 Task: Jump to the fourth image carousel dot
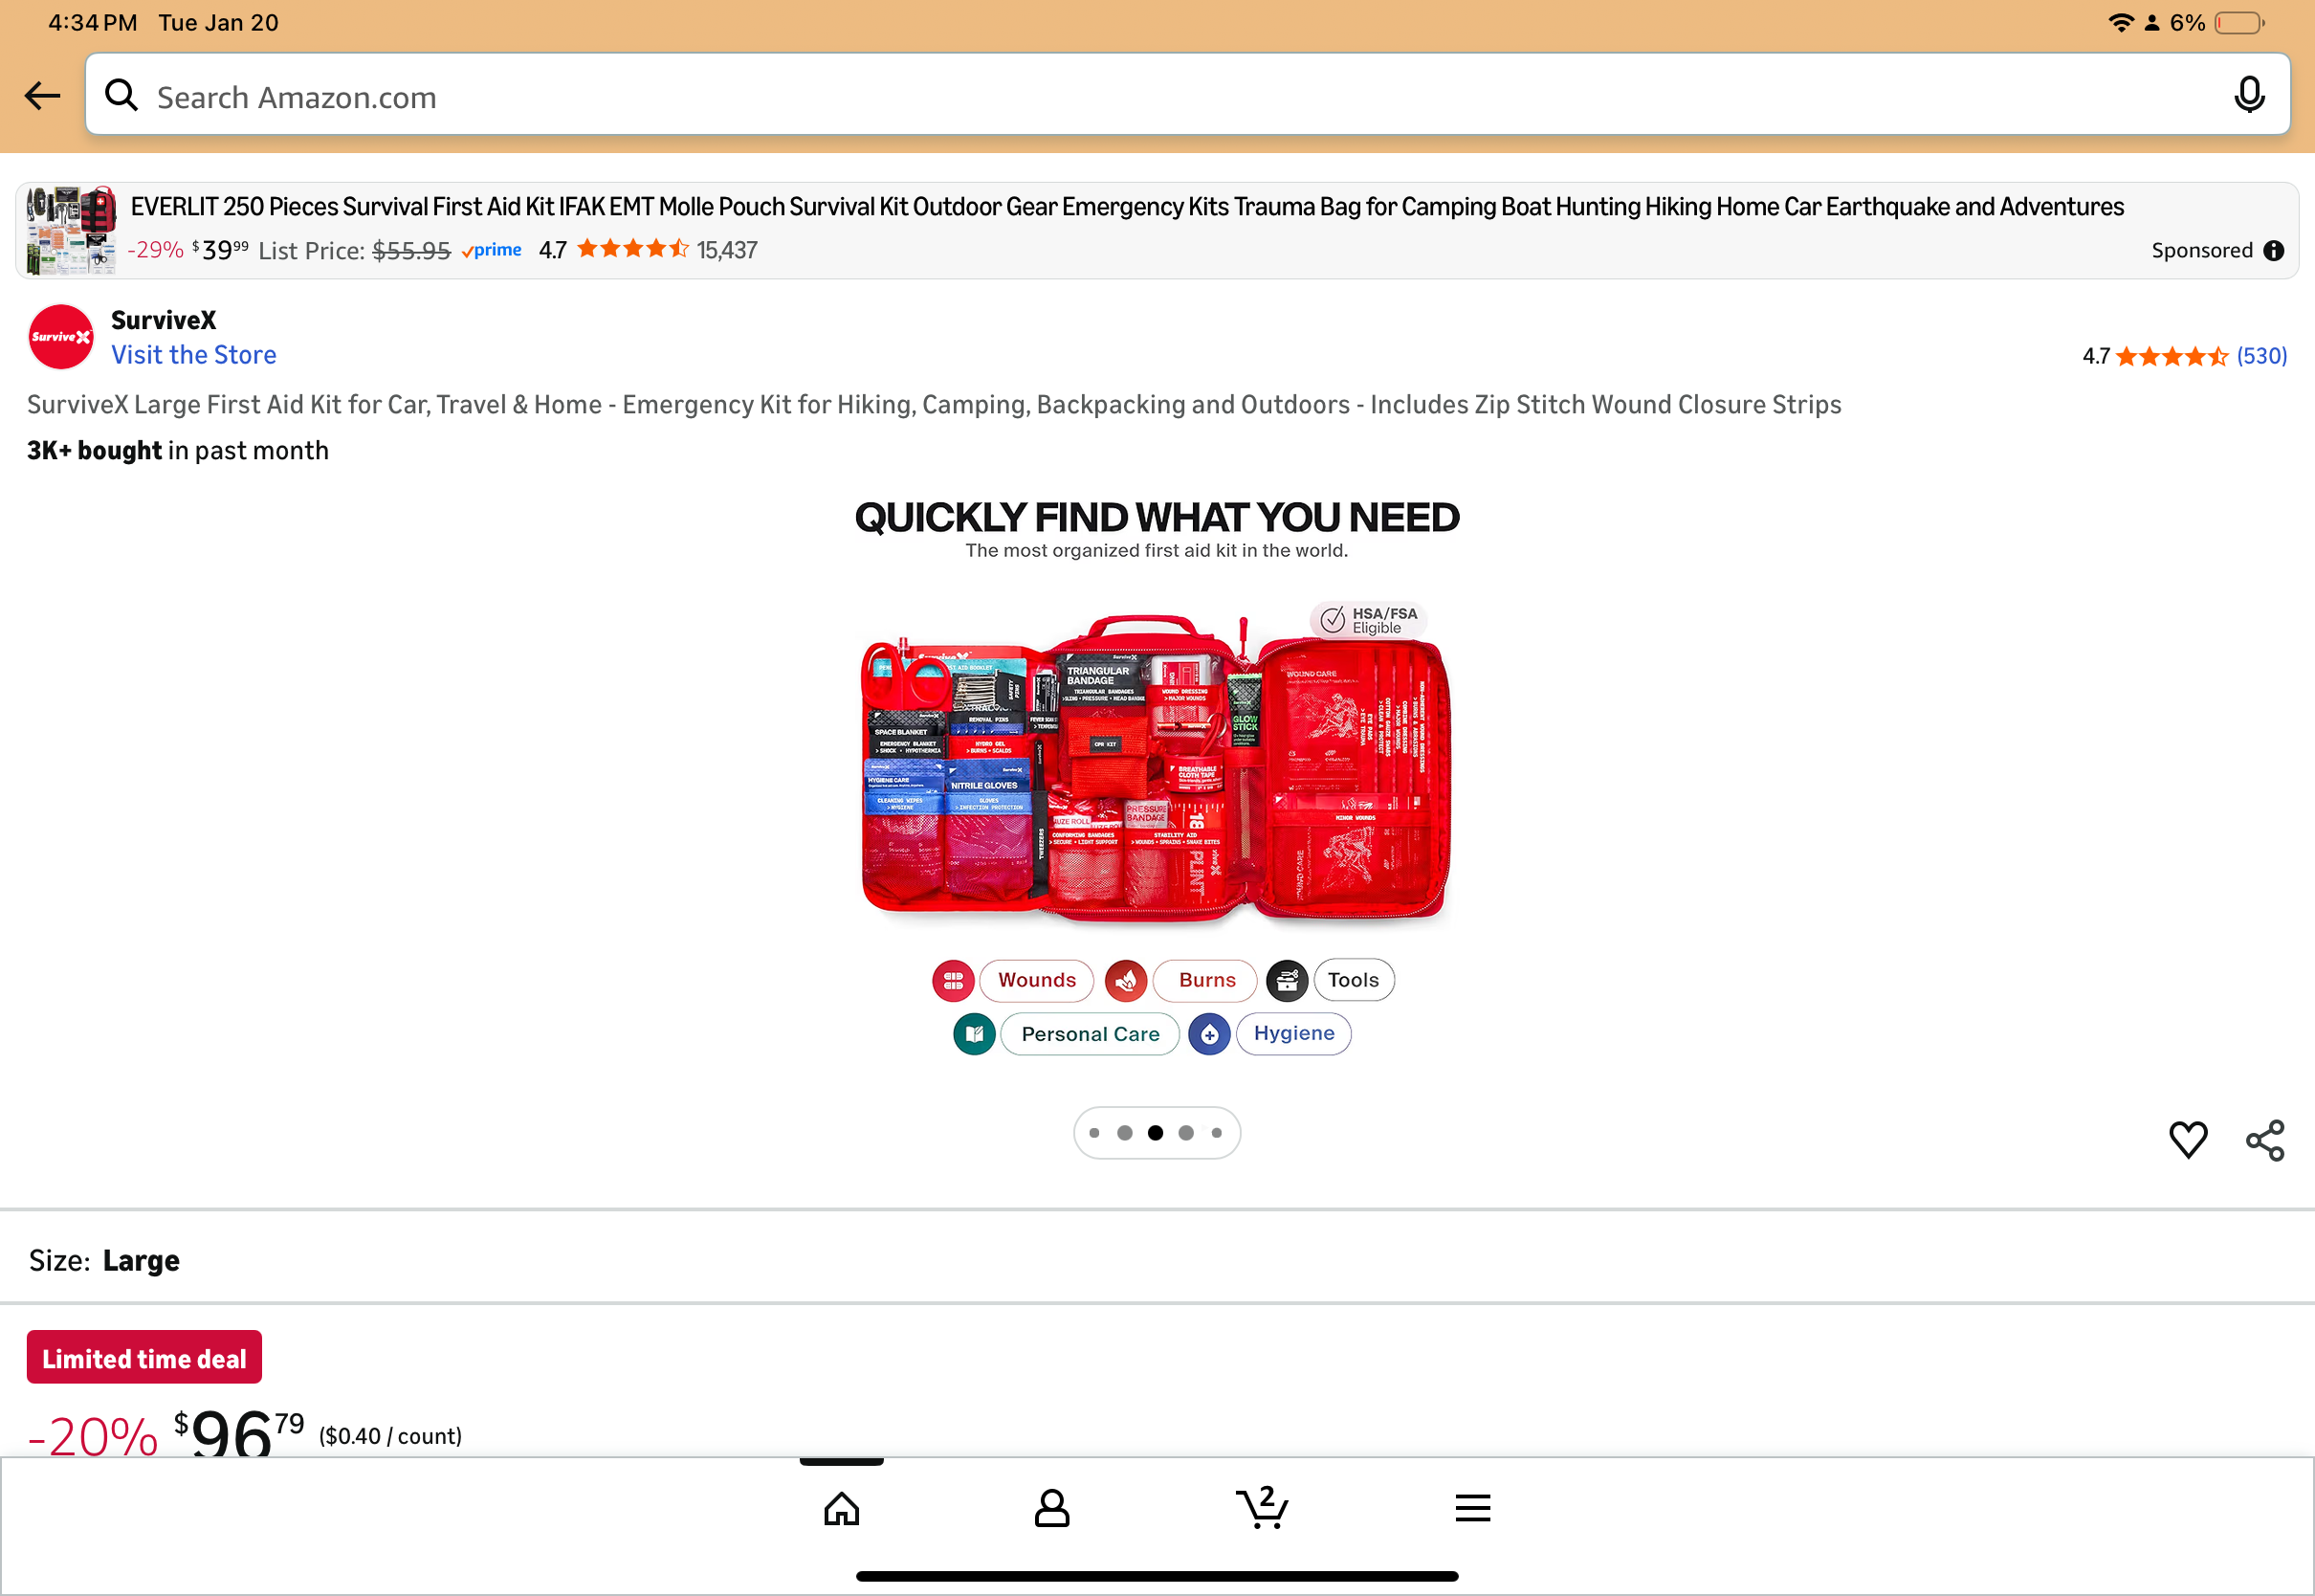pos(1185,1133)
